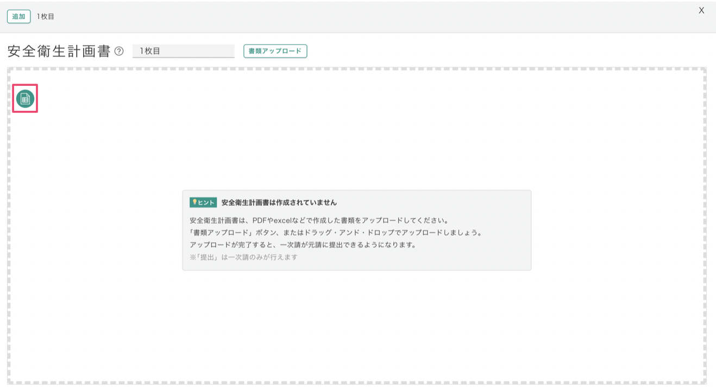Click the green document sheet icon
This screenshot has height=391, width=716.
25,98
